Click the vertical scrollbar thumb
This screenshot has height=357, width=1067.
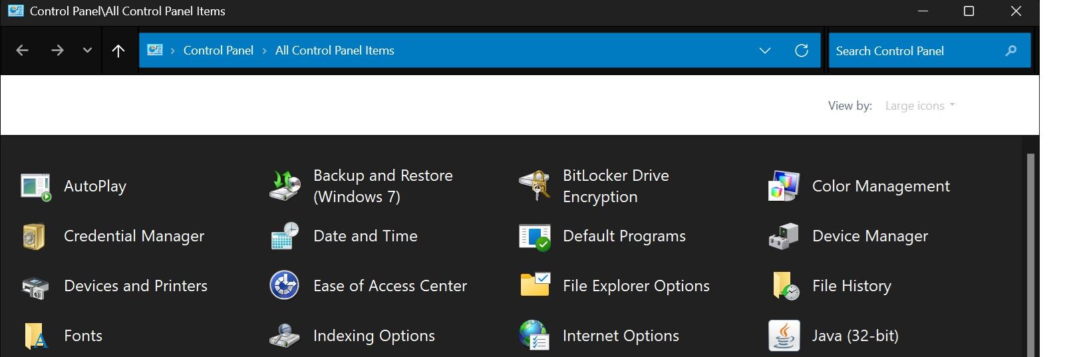click(x=1030, y=255)
